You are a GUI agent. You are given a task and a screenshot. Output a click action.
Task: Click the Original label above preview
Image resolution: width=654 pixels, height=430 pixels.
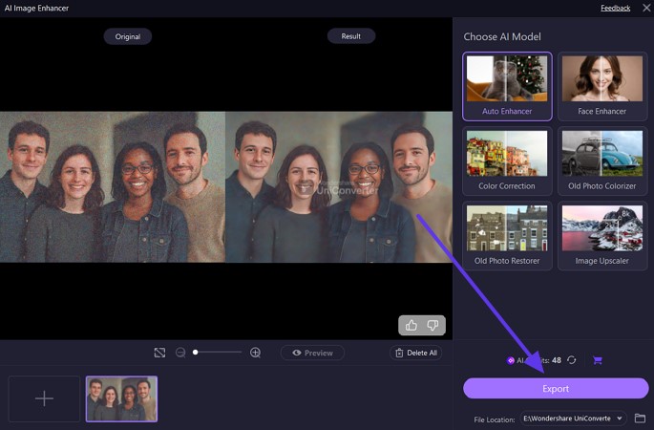128,36
